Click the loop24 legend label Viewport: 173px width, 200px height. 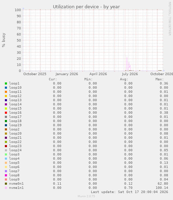(15, 150)
